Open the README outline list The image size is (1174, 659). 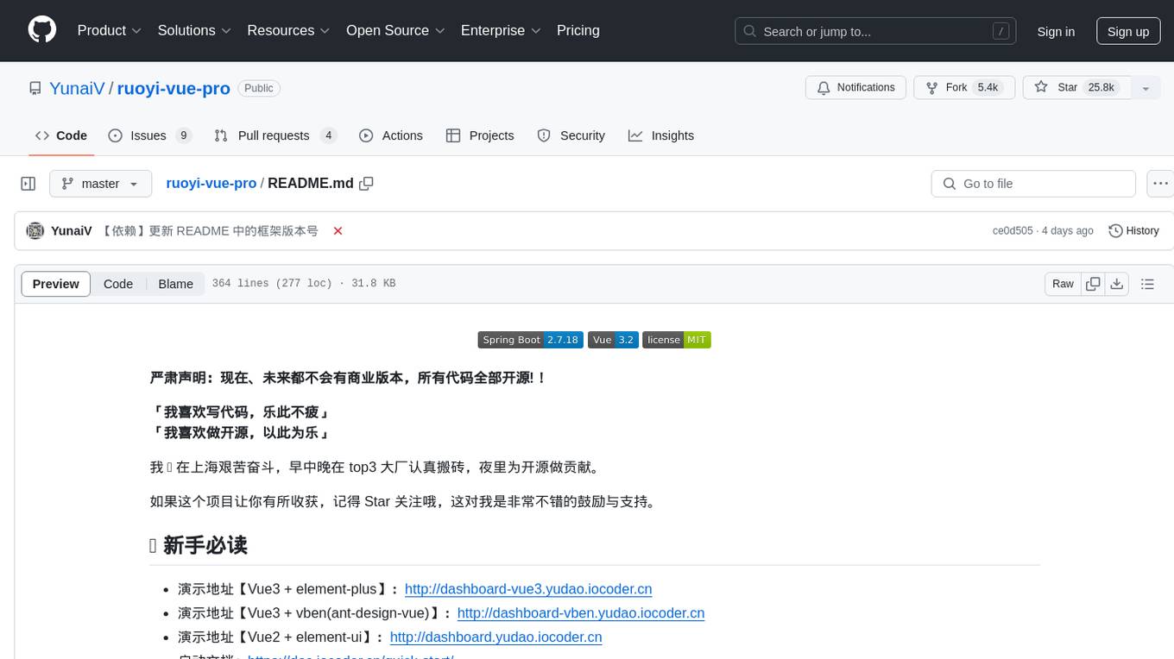pos(1147,284)
